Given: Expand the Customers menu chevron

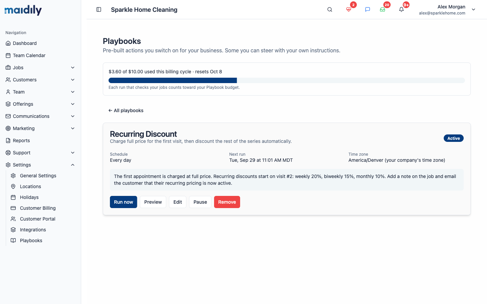Looking at the screenshot, I should [73, 80].
